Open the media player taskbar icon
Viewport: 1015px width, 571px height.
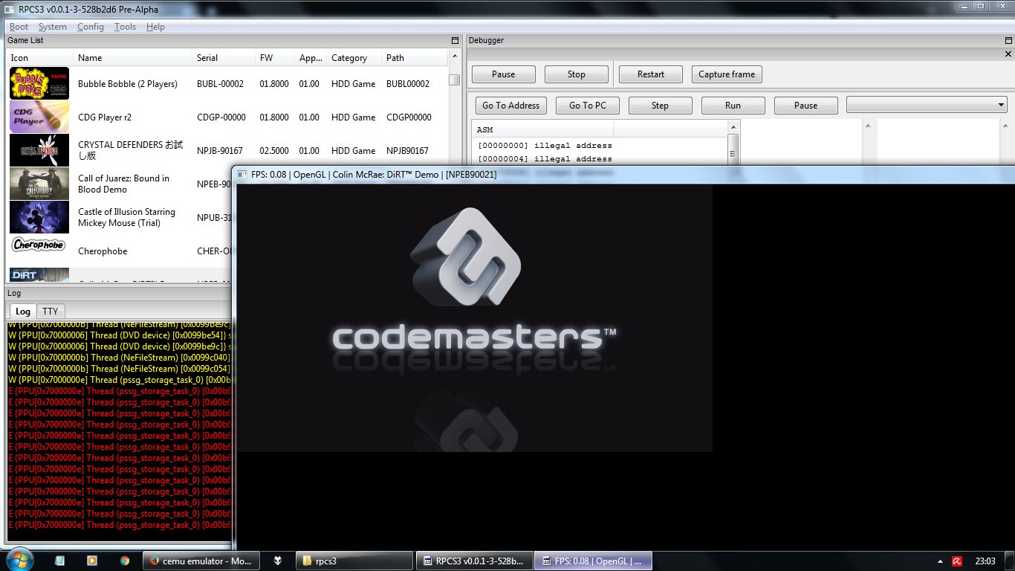point(91,561)
